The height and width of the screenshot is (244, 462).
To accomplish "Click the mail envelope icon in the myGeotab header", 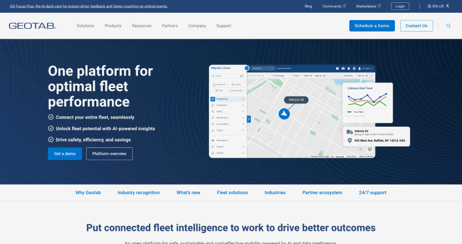I will pos(343,68).
